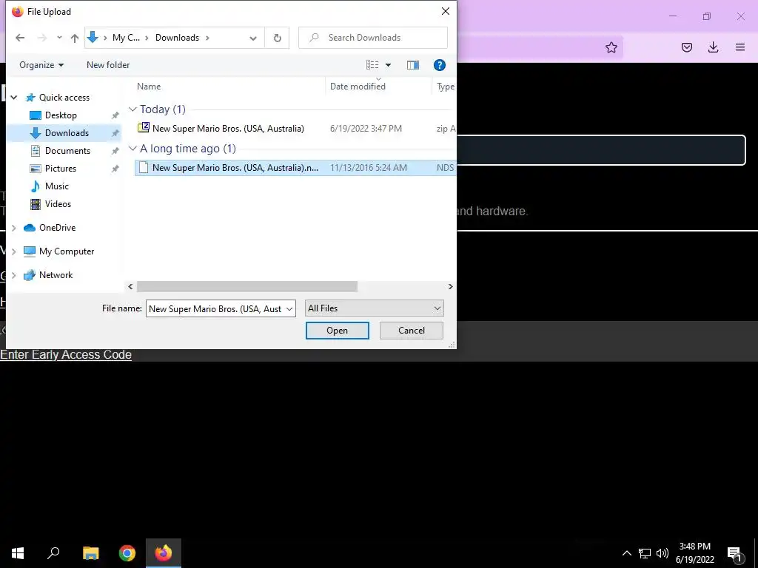Open File Upload help icon
The image size is (758, 568).
[x=440, y=65]
